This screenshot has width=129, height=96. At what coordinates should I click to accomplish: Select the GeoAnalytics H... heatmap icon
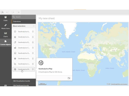pos(15,59)
